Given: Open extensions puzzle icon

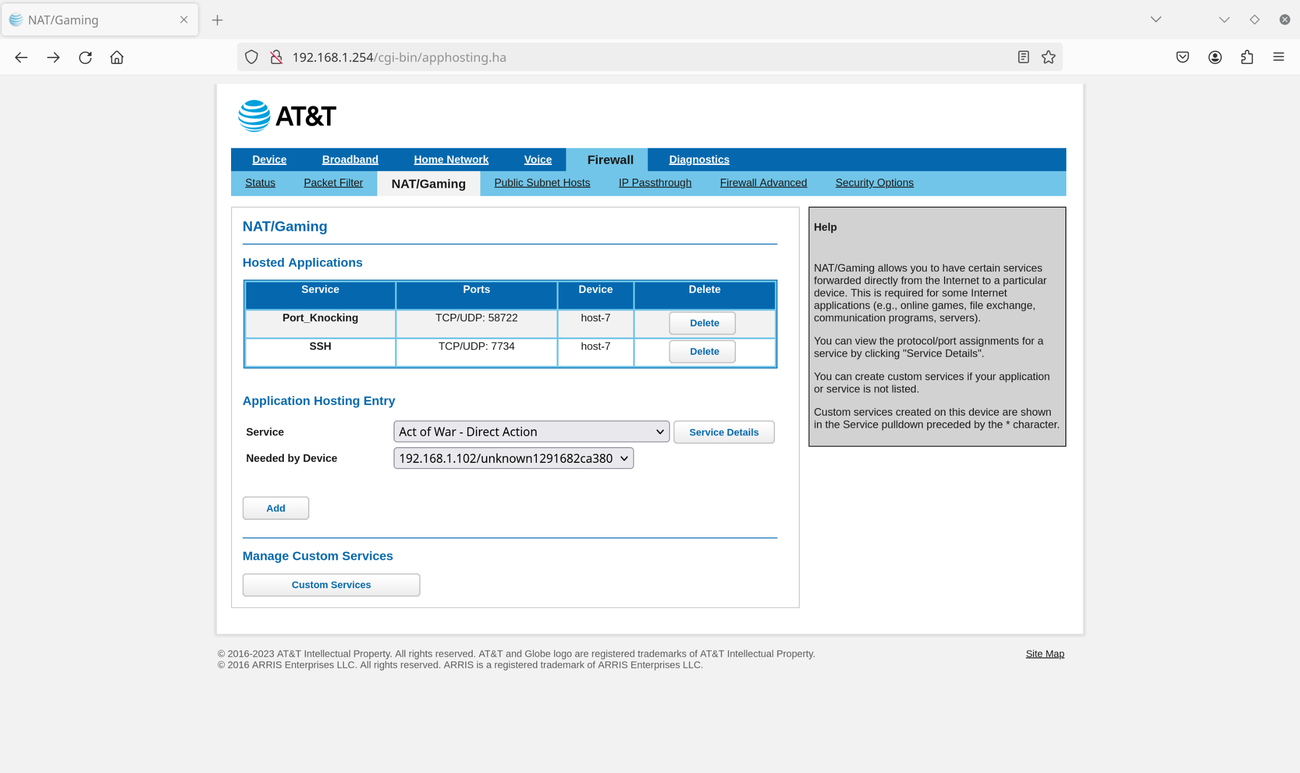Looking at the screenshot, I should pos(1247,57).
